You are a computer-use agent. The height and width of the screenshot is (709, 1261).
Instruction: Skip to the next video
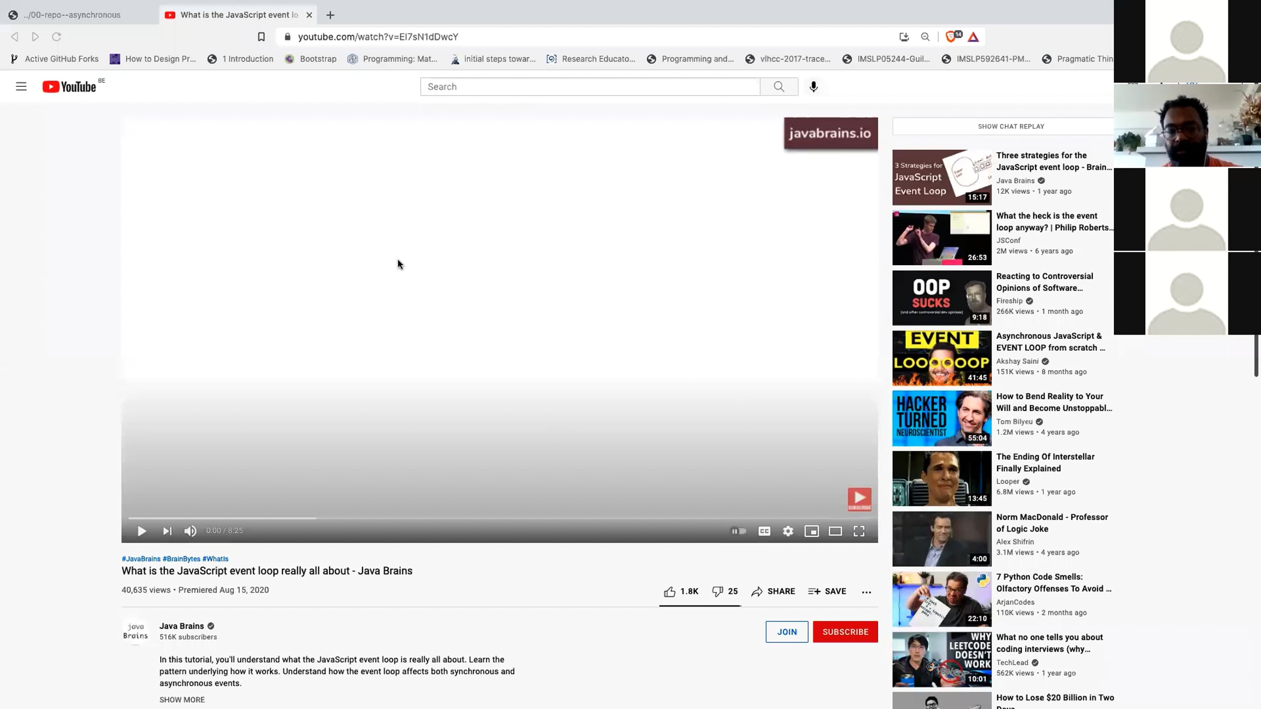[x=167, y=531]
